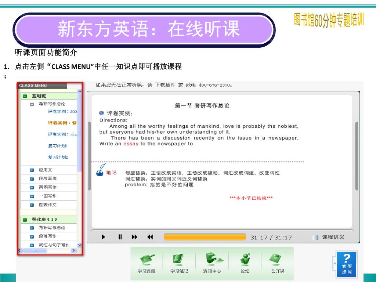This screenshot has height=282, width=376.
Task: Expand 段落写作 under 基础班
Action: point(32,179)
